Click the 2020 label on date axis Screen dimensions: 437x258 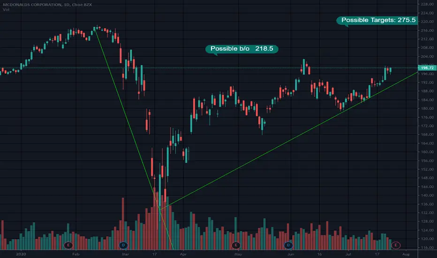21,254
